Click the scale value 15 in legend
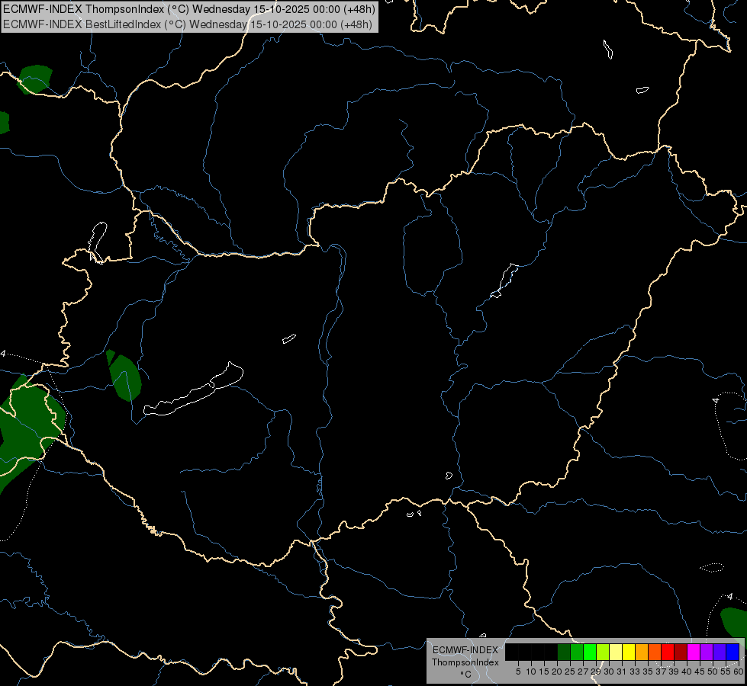 click(x=544, y=672)
